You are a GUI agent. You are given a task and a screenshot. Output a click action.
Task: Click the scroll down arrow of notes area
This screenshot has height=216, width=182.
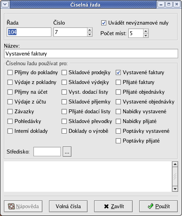pyautogui.click(x=175, y=189)
